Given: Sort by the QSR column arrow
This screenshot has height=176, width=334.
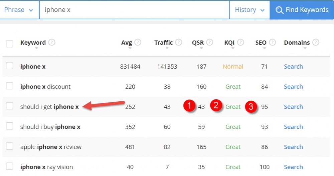Looking at the screenshot, I should [201, 48].
